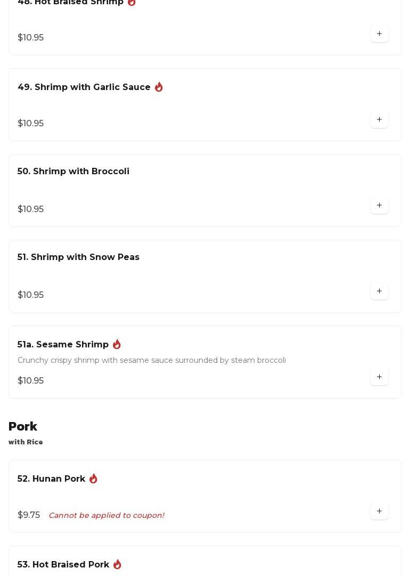Image resolution: width=410 pixels, height=576 pixels.
Task: Click spicy flame icon beside Garlic Sauce Shrimp
Action: click(x=159, y=87)
